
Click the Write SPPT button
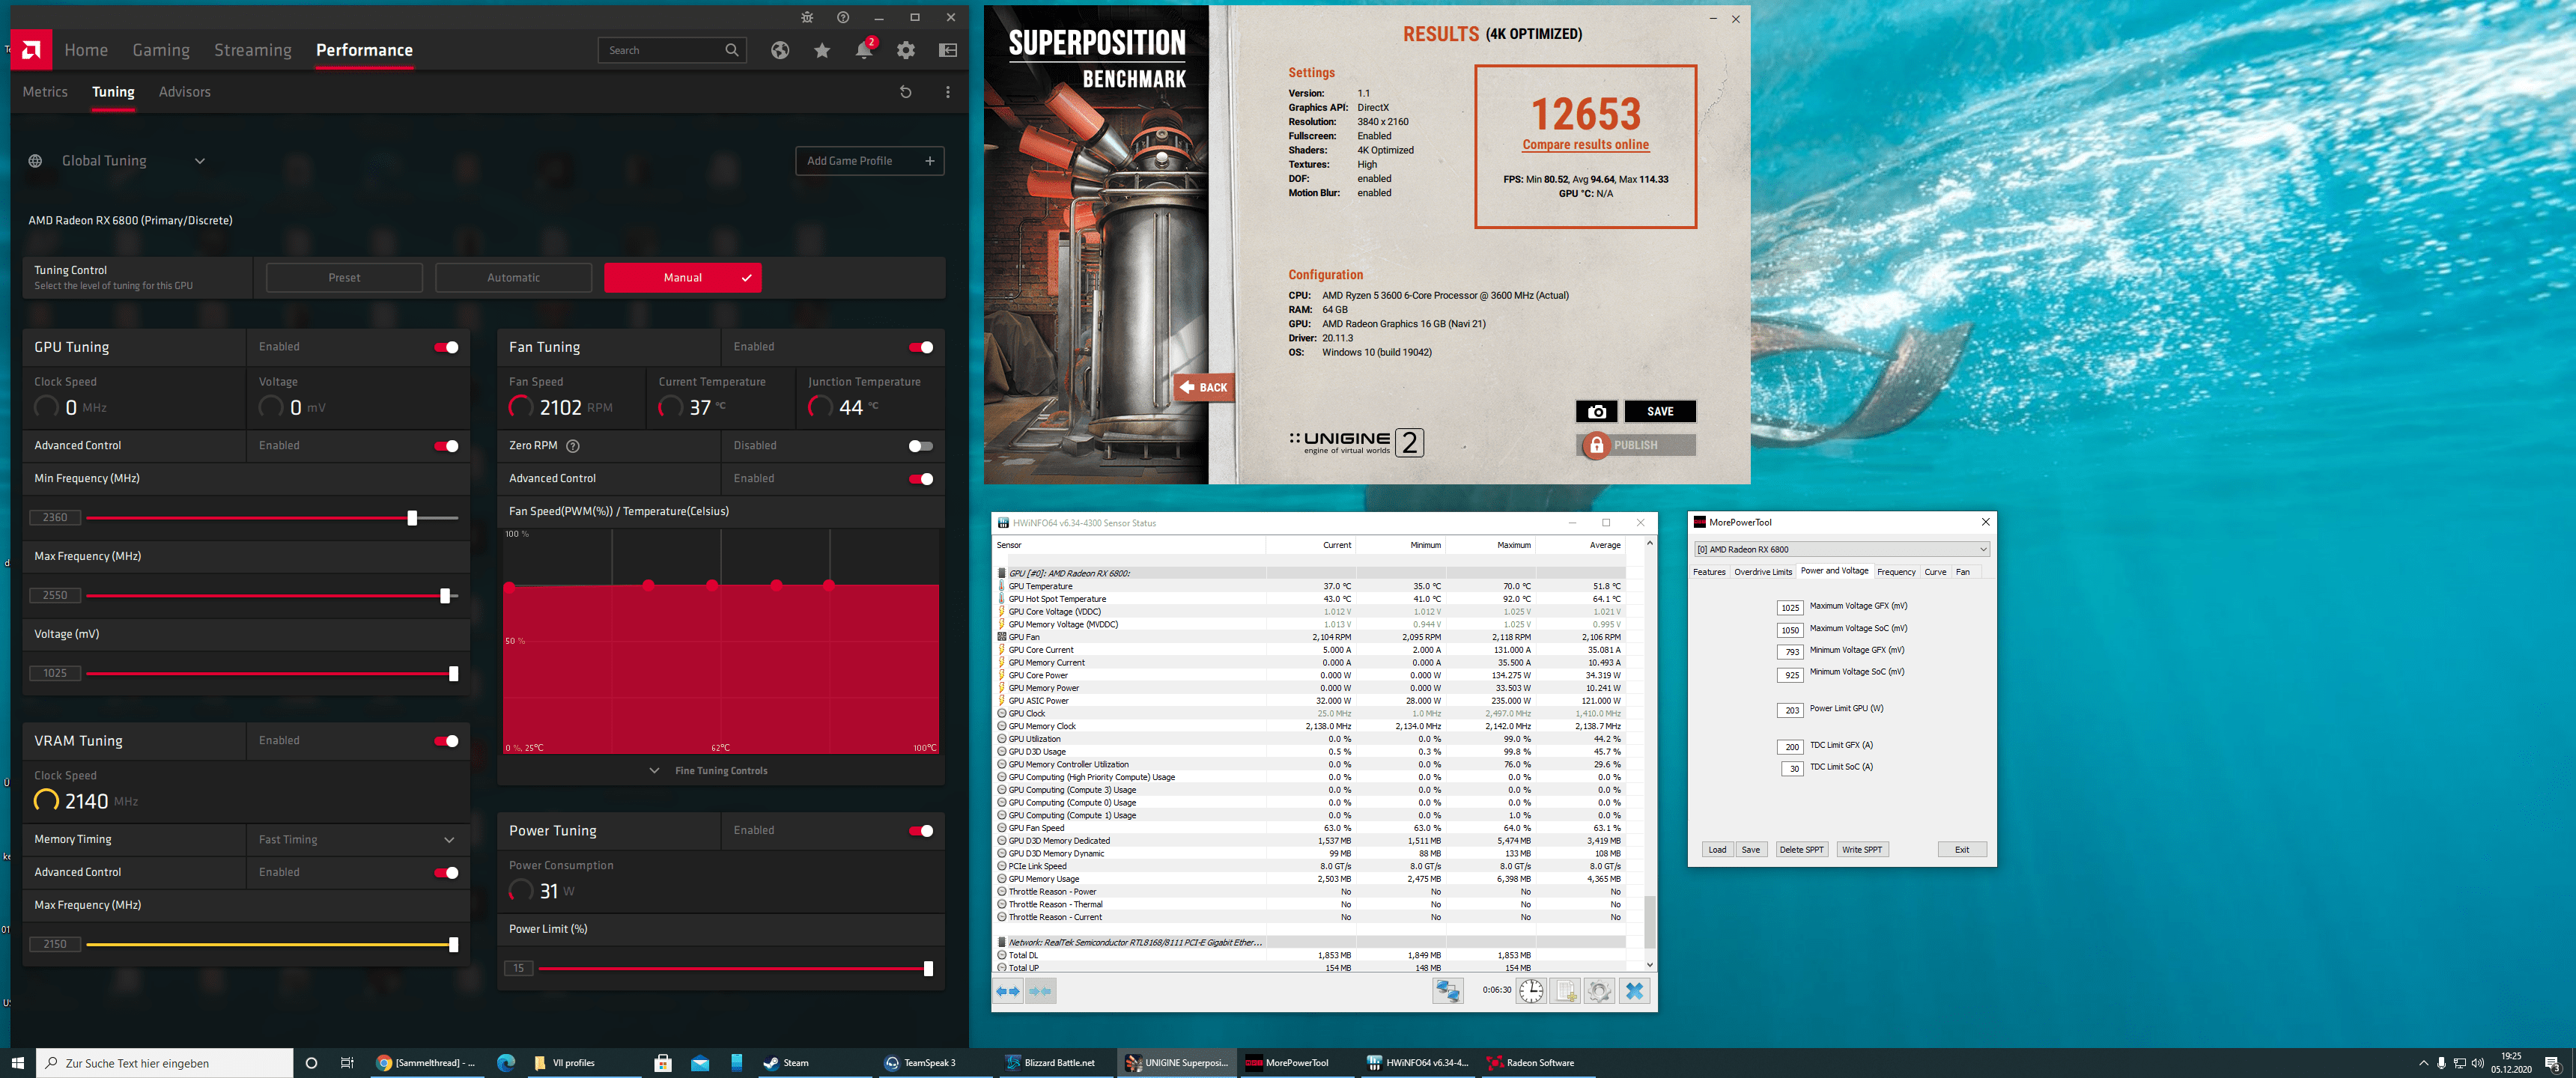[x=1861, y=850]
